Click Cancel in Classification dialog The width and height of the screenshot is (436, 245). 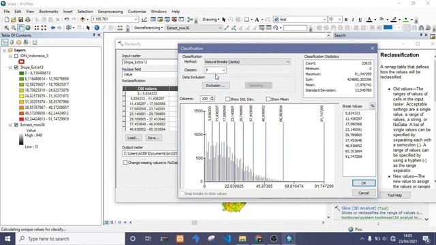point(364,193)
